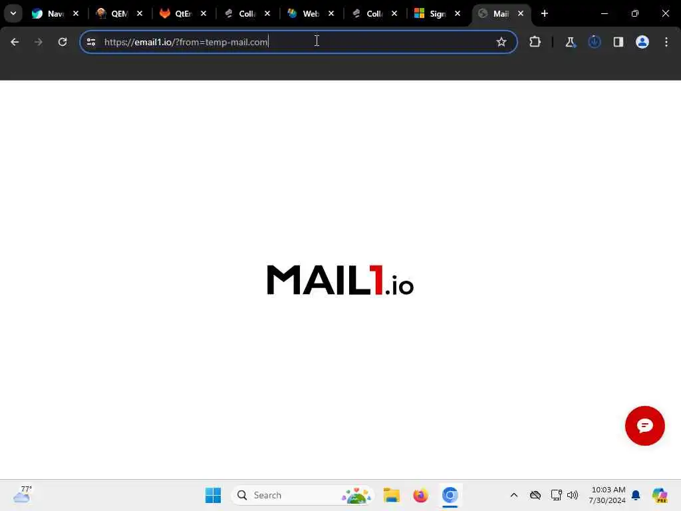Show hidden system tray icons
Image resolution: width=681 pixels, height=511 pixels.
pyautogui.click(x=514, y=495)
